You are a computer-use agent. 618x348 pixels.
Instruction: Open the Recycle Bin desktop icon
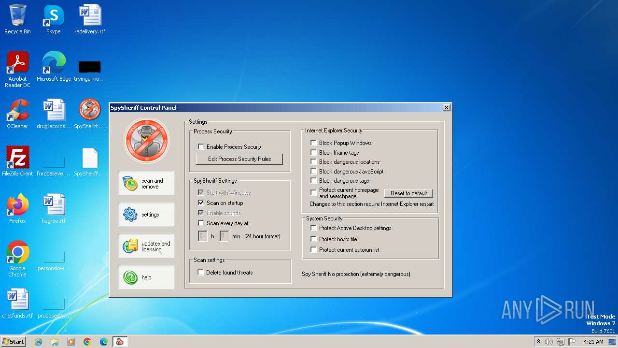[x=17, y=19]
